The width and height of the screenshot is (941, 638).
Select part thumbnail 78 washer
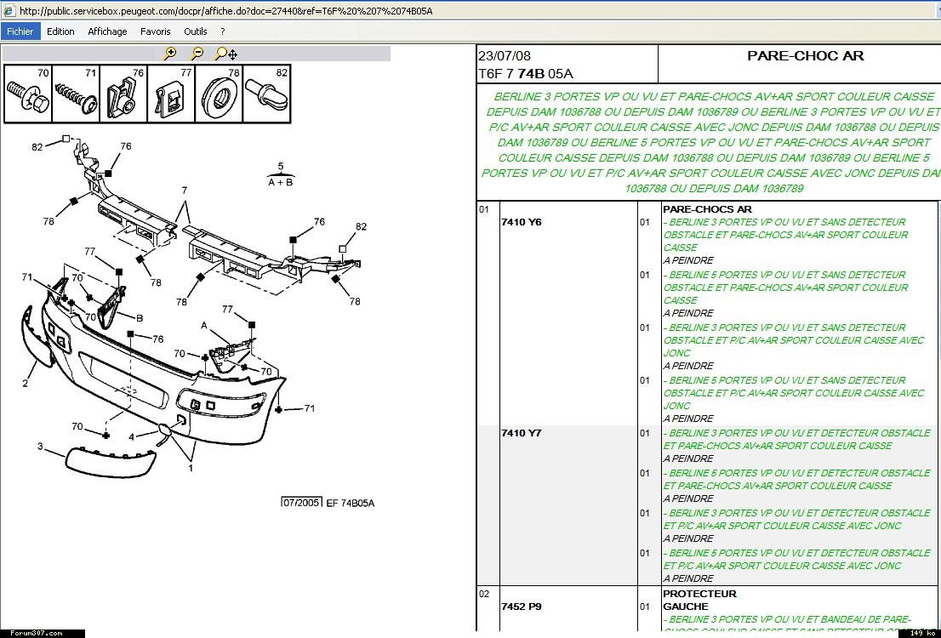[x=219, y=94]
